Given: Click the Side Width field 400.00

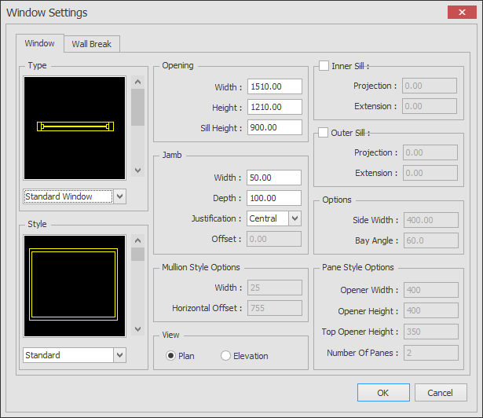Looking at the screenshot, I should (431, 220).
